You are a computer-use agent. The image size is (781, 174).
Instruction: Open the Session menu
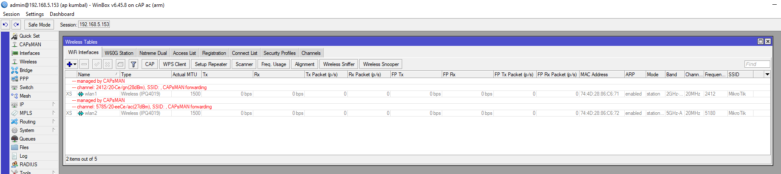click(x=11, y=14)
